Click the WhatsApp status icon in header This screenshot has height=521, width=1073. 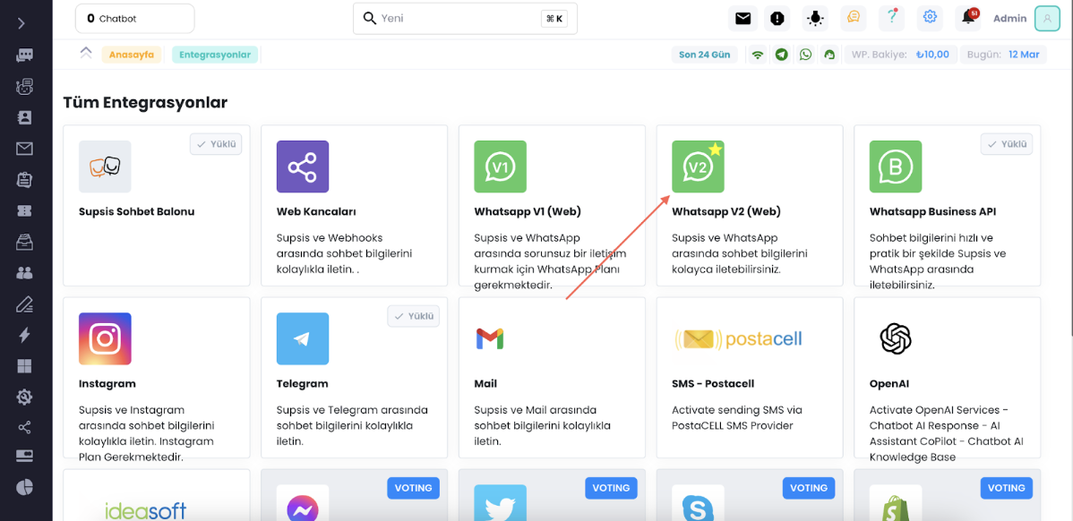(x=806, y=55)
